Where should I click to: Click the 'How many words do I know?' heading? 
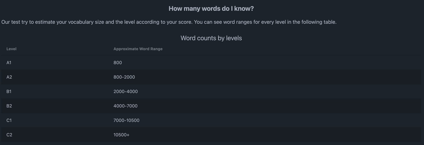211,9
